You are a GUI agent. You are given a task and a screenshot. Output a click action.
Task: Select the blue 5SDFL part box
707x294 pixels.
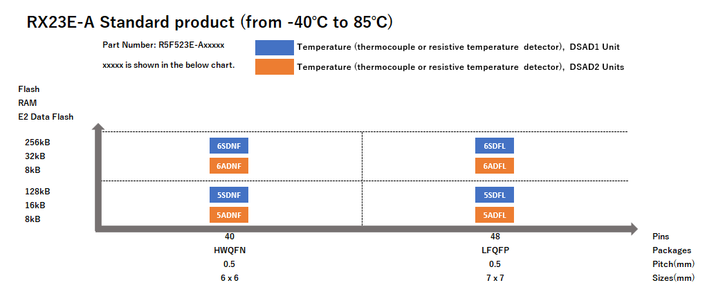click(495, 195)
